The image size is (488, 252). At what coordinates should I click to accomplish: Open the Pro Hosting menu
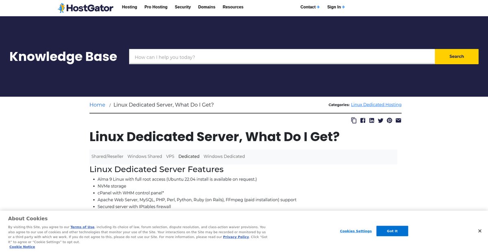(156, 7)
